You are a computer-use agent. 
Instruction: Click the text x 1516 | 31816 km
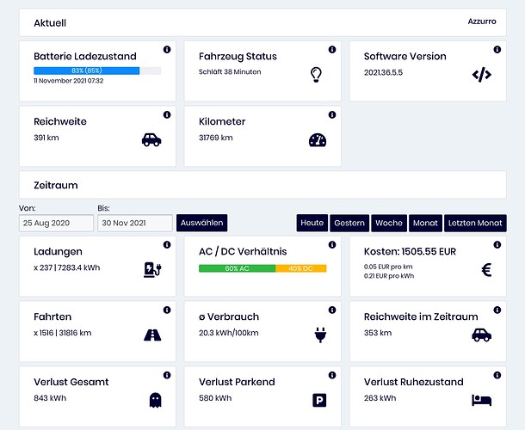click(63, 333)
